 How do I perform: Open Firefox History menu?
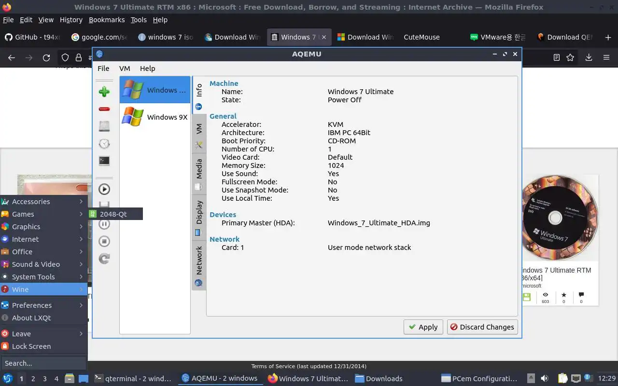pos(71,20)
